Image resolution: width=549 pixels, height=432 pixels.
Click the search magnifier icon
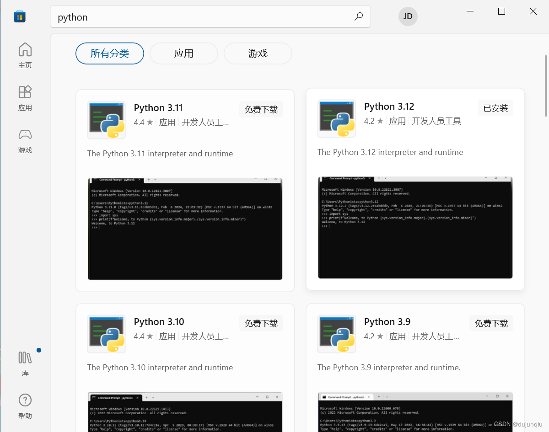pyautogui.click(x=359, y=16)
